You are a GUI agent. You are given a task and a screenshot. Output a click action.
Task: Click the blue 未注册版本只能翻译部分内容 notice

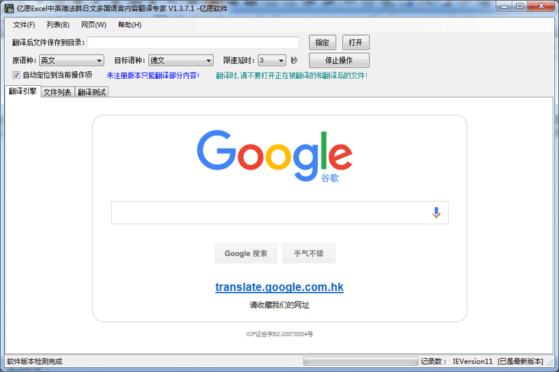point(153,75)
